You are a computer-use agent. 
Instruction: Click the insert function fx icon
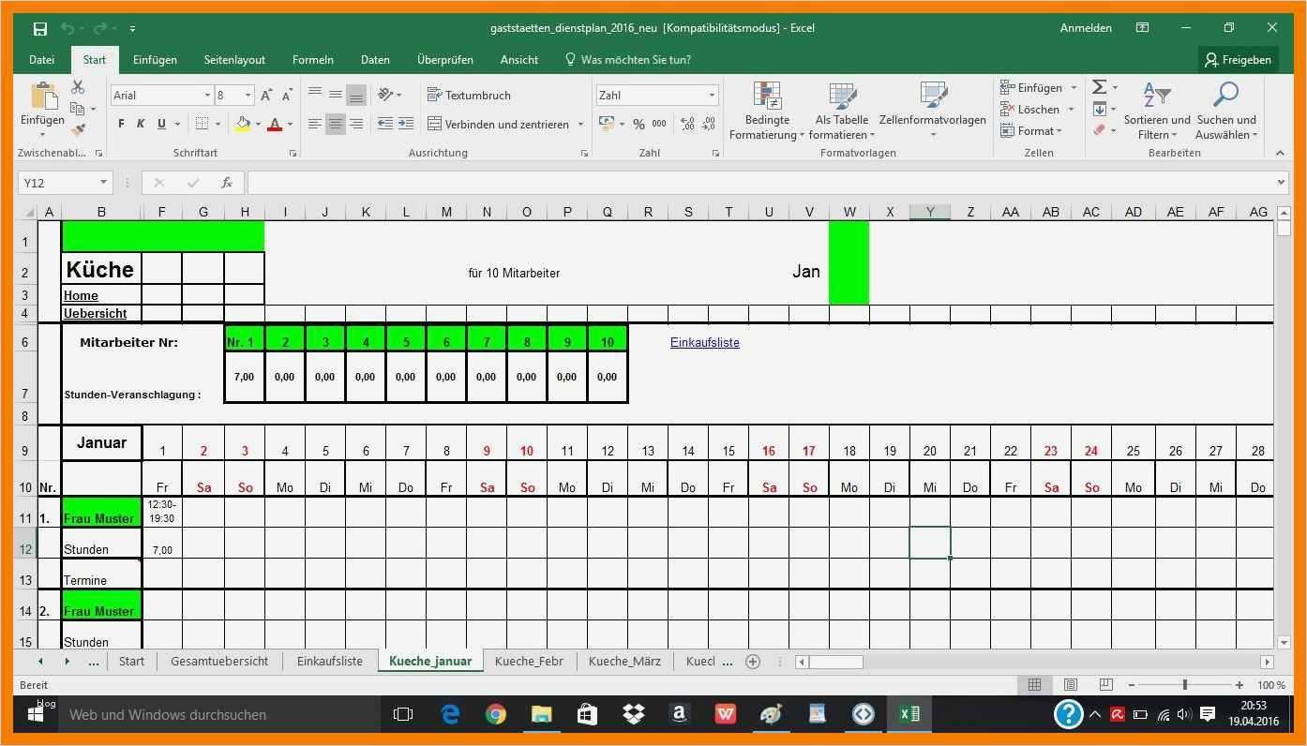click(227, 183)
